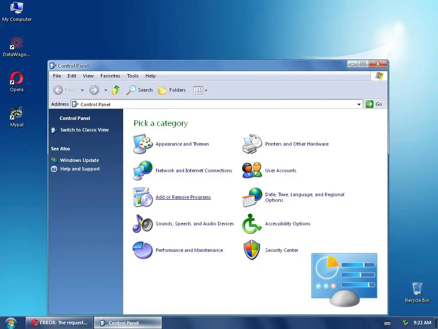The image size is (438, 329).
Task: Click the Windows flag logo in menu bar
Action: point(379,76)
